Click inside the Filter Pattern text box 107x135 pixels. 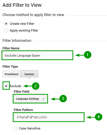click(x=48, y=117)
